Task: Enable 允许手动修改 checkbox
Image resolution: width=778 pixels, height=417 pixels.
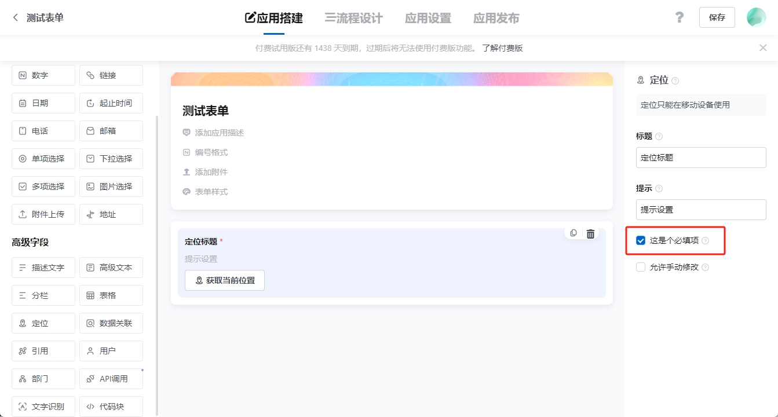Action: coord(640,266)
